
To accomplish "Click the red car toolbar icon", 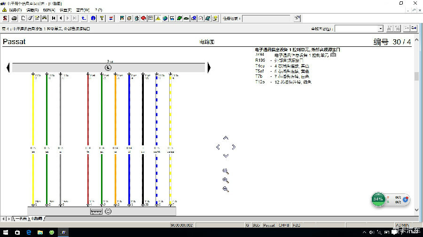I will 143,18.
